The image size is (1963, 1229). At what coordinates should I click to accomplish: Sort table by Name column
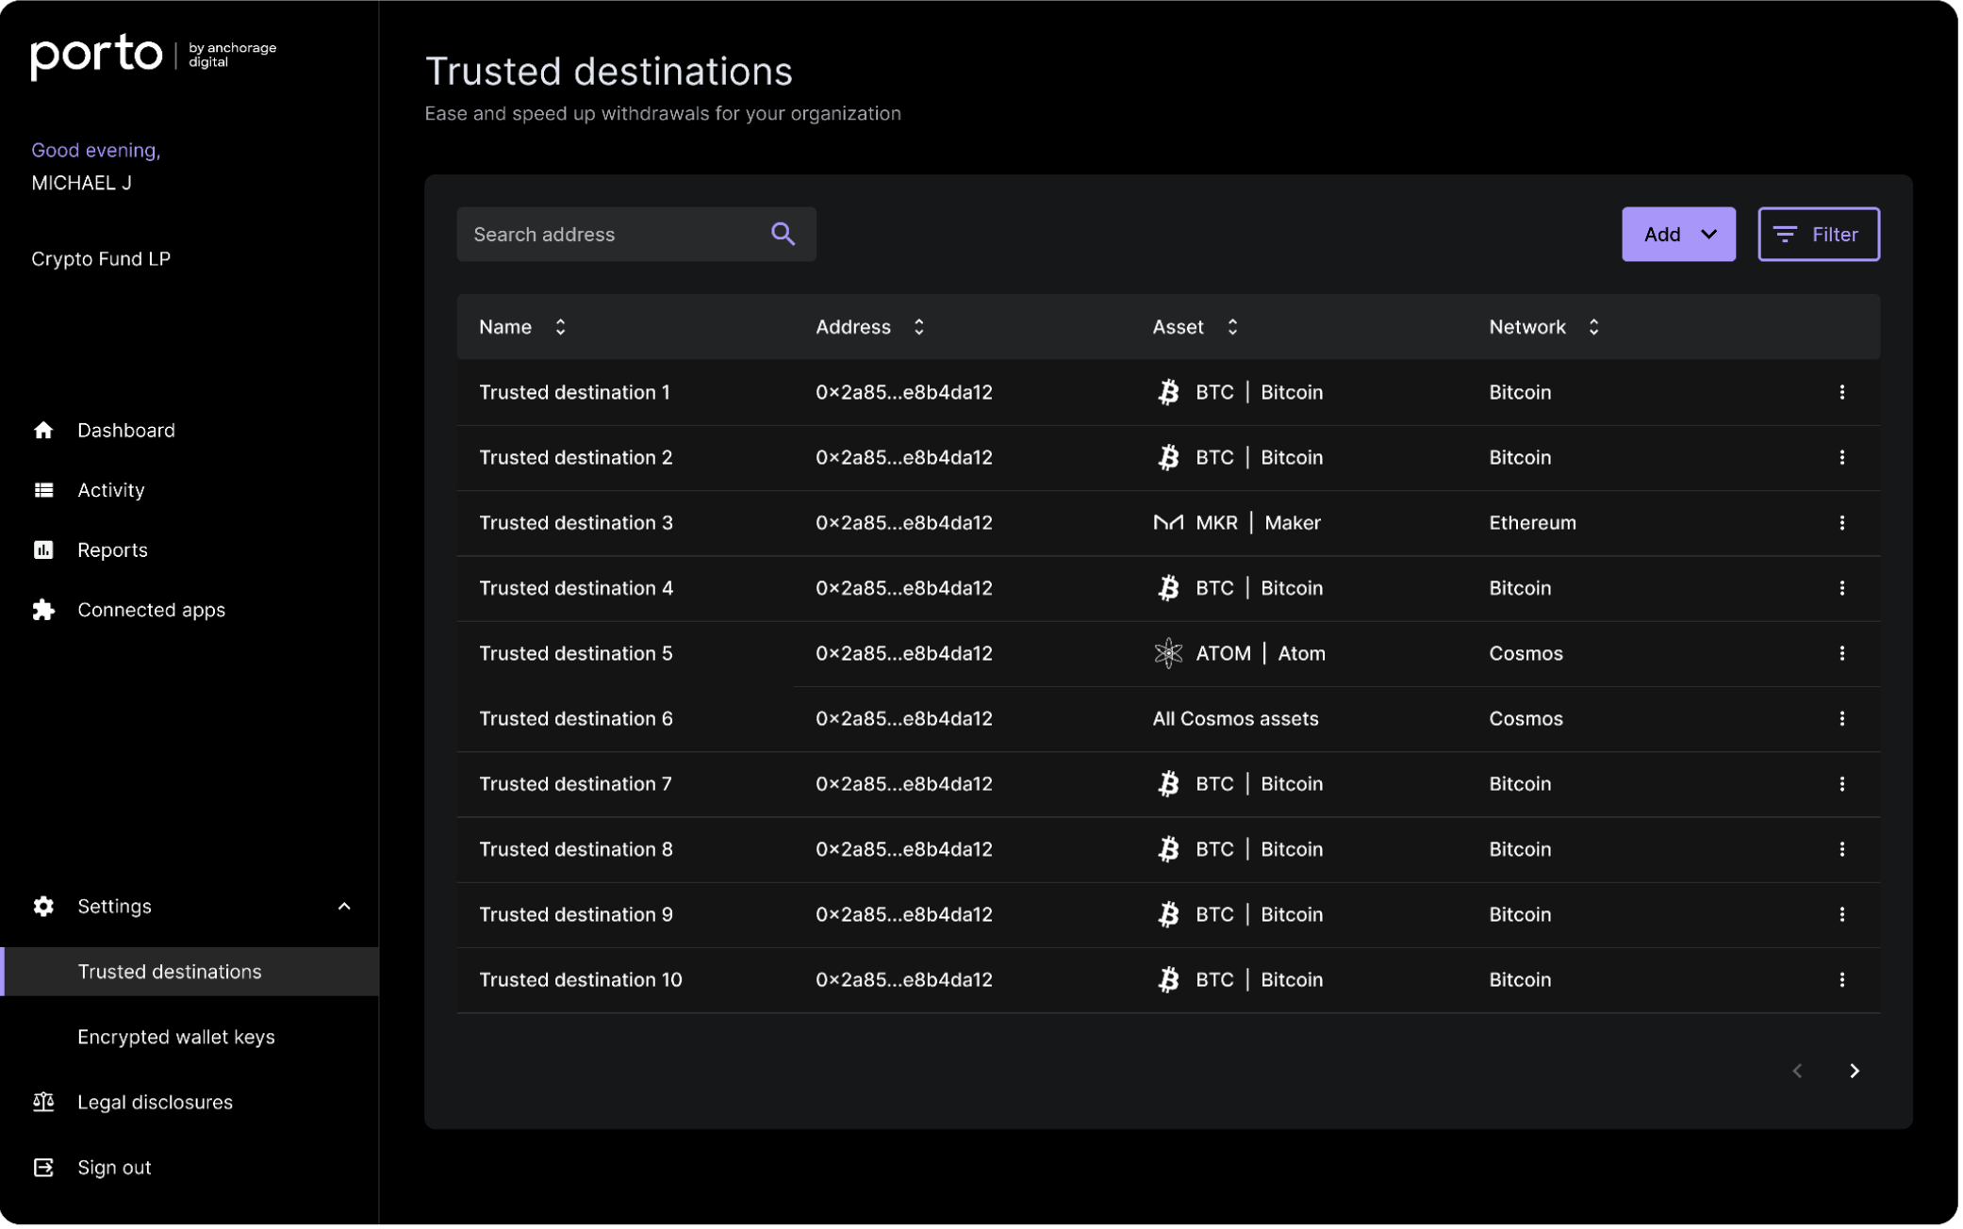click(561, 327)
